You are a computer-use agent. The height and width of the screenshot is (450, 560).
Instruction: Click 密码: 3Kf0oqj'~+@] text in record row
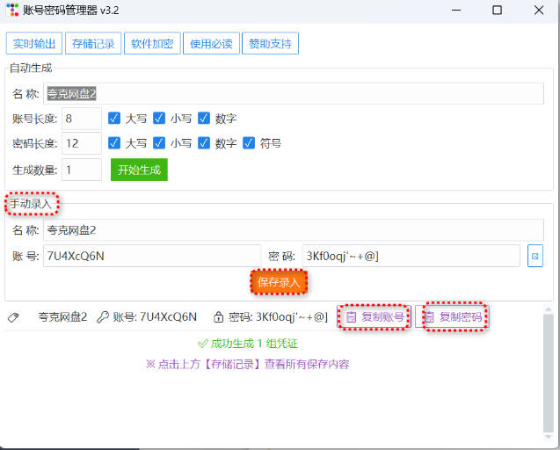pos(278,316)
